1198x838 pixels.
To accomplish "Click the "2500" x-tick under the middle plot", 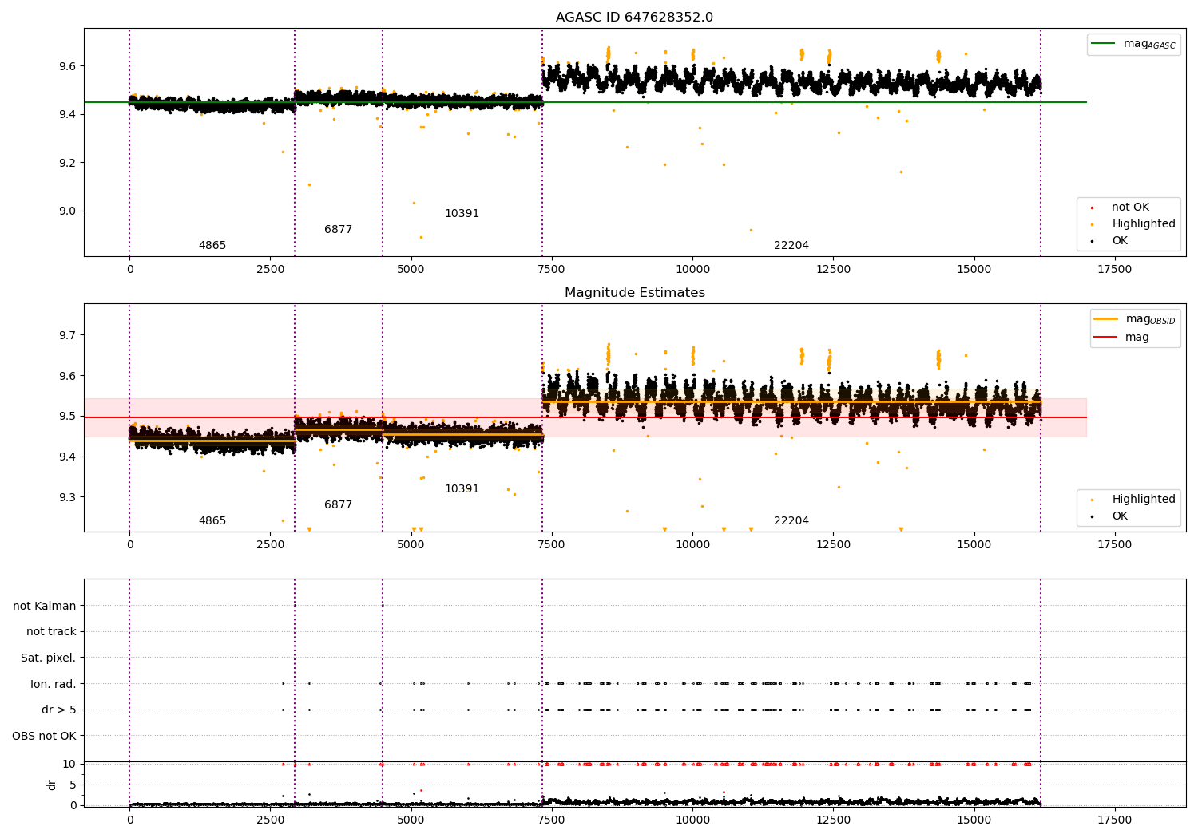I will pos(271,545).
